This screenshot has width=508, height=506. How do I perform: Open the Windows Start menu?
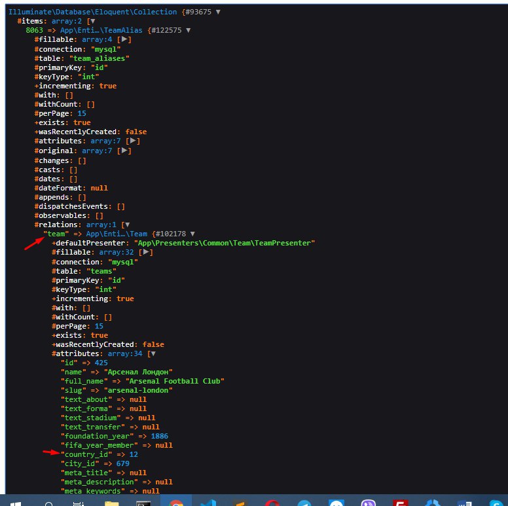click(x=16, y=503)
